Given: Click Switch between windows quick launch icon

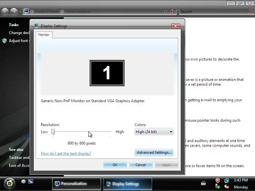Looking at the screenshot, I should pyautogui.click(x=31, y=181).
